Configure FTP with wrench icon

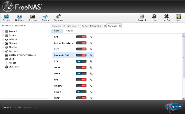pyautogui.click(x=91, y=61)
